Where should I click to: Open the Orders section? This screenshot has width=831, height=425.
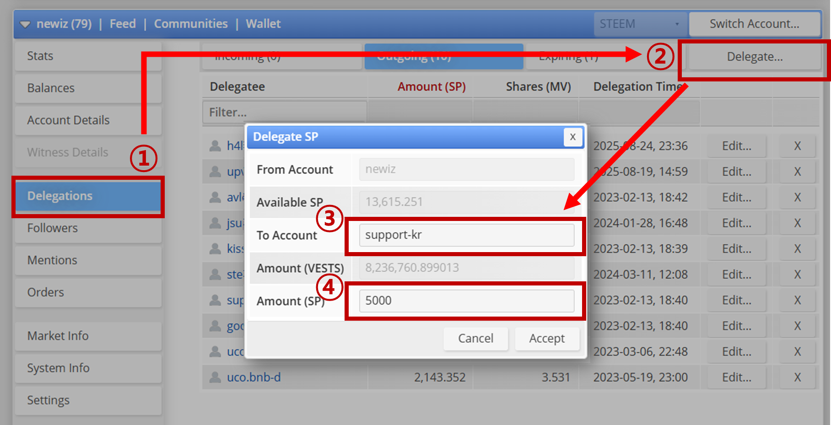tap(88, 292)
